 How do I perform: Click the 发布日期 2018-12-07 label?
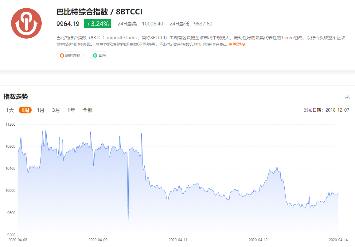tap(326, 110)
